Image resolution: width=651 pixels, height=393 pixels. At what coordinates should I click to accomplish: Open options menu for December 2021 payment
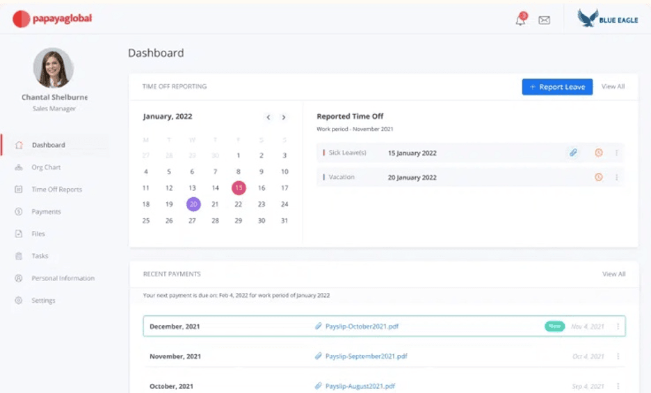[x=618, y=326]
